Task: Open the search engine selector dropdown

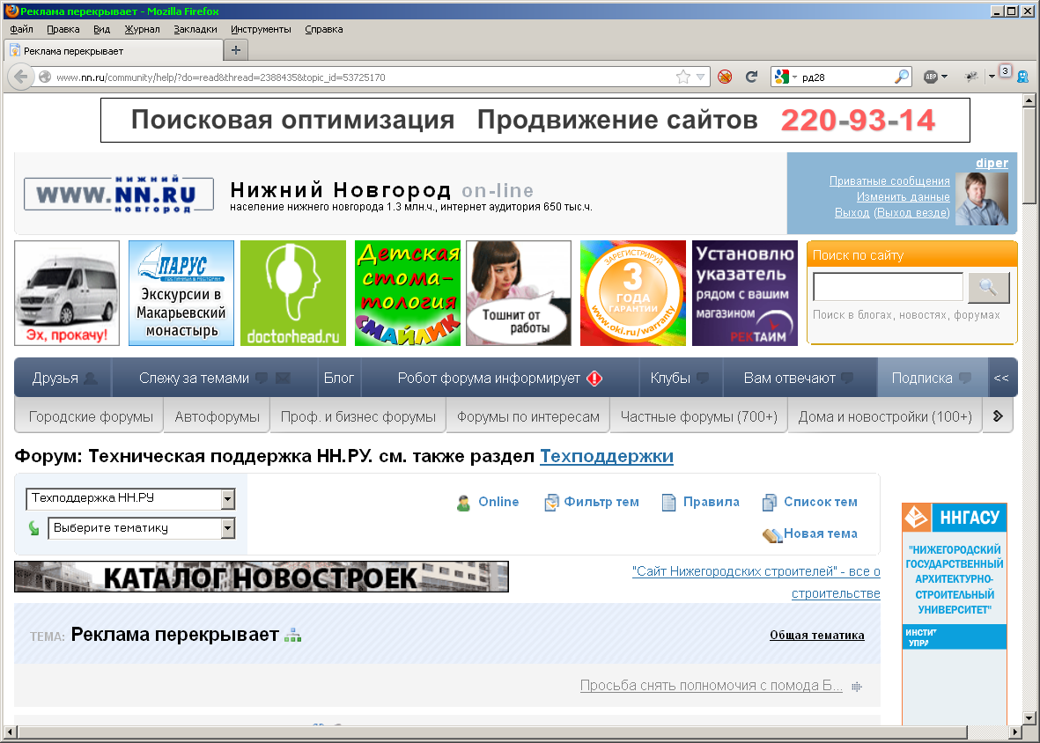Action: (x=785, y=77)
